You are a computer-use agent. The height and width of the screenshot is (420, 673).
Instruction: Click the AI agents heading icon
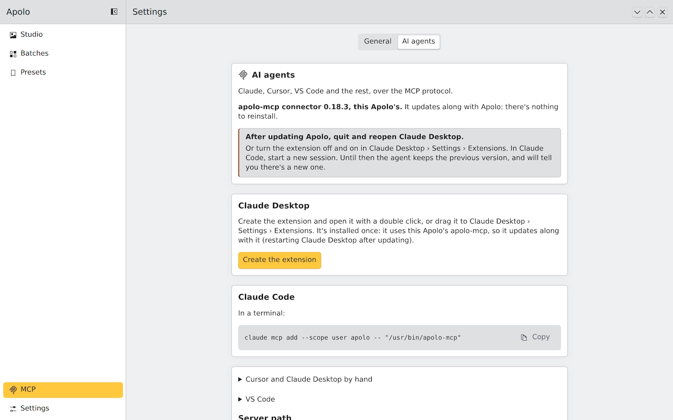click(x=243, y=75)
